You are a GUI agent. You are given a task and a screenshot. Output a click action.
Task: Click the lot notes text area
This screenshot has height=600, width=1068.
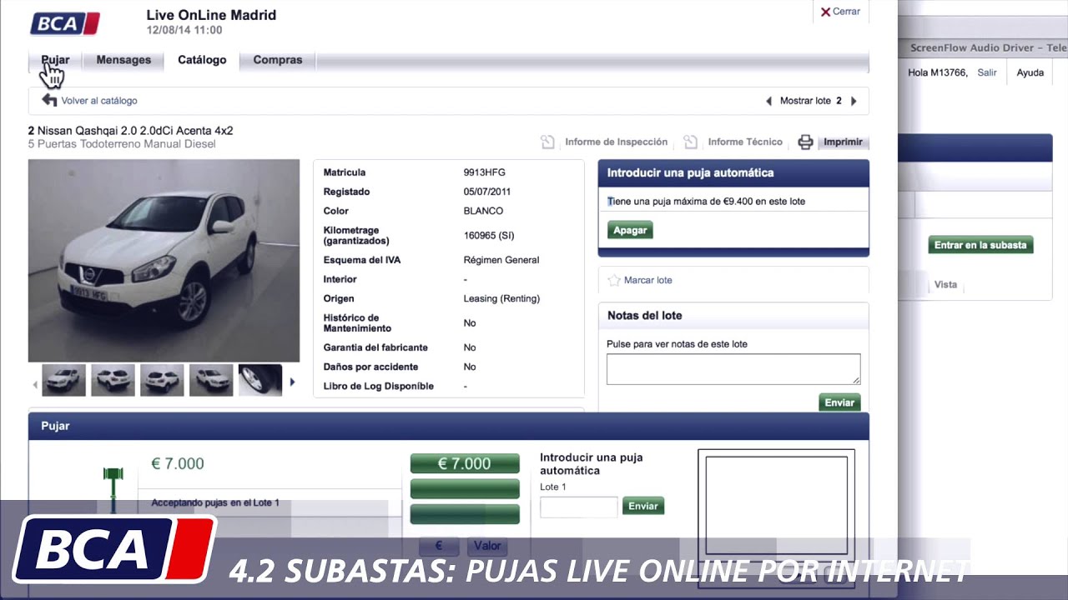[x=733, y=369]
